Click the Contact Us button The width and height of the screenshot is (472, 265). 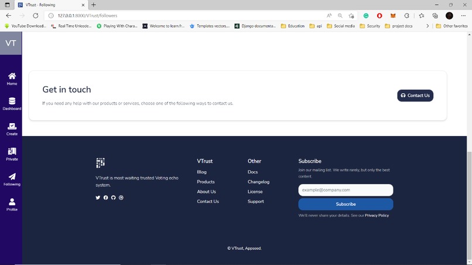pyautogui.click(x=415, y=96)
